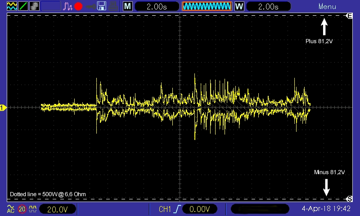Save using the floppy disk icon
This screenshot has width=360, height=216.
pos(102,6)
